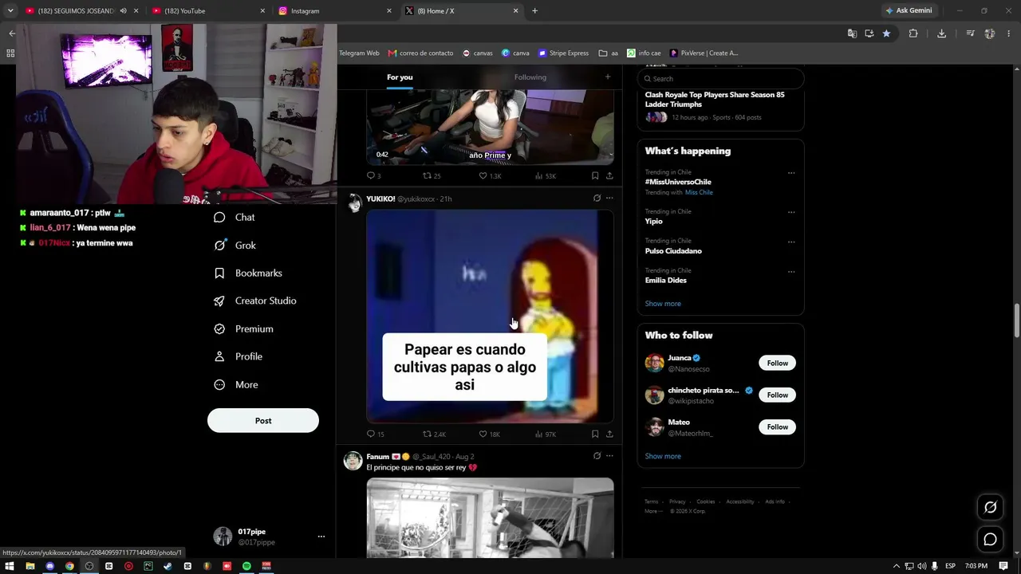Viewport: 1021px width, 574px height.
Task: Reply to the video post with 3 comments
Action: 373,176
